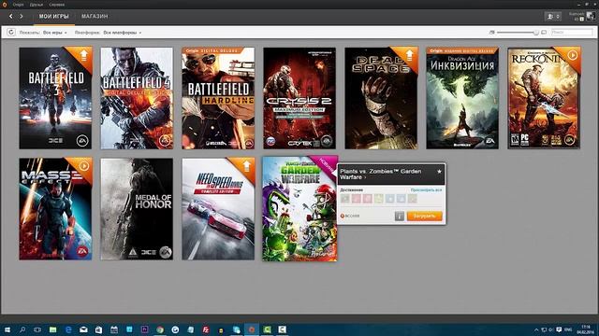The height and width of the screenshot is (336, 599).
Task: Go back with the left arrow
Action: [x=10, y=17]
